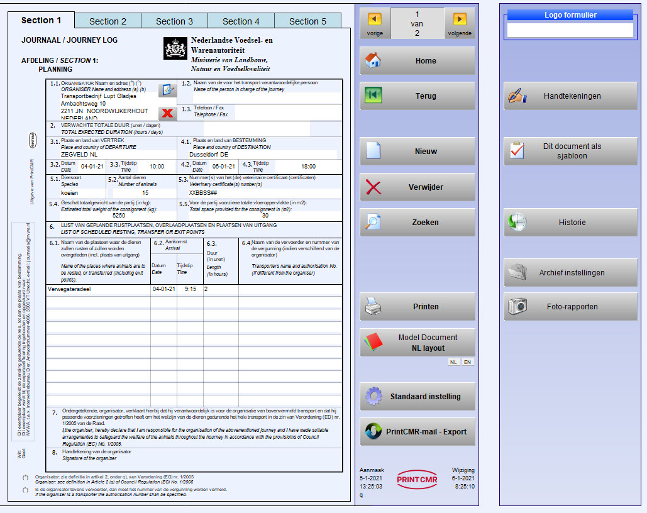Switch layout language to EN
The height and width of the screenshot is (513, 647).
tap(467, 362)
